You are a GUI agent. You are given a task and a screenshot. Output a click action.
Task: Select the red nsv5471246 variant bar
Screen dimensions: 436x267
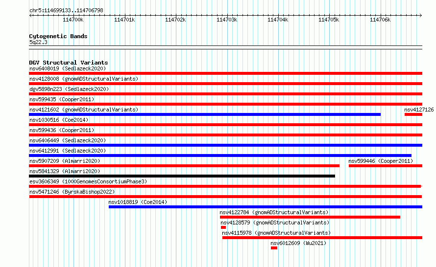[x=225, y=197]
